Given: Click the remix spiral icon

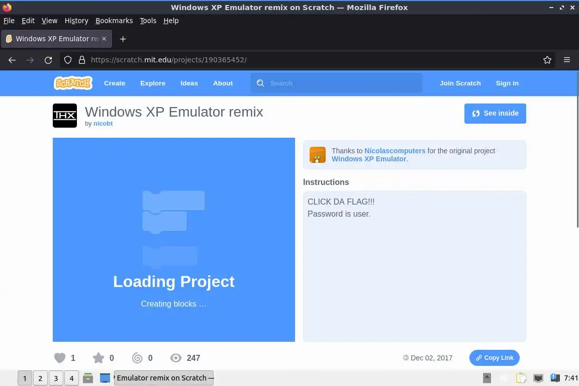Looking at the screenshot, I should [137, 358].
